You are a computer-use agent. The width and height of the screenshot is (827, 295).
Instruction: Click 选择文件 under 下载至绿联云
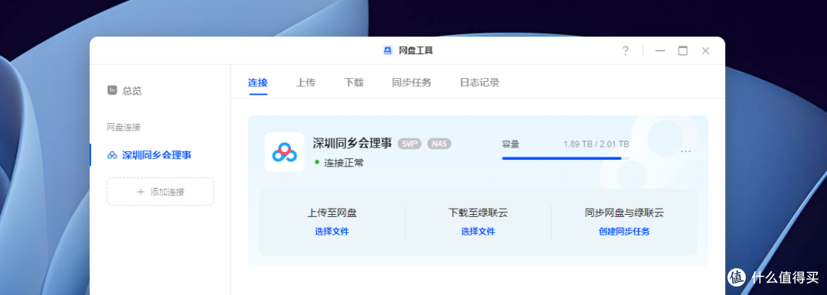pos(478,232)
